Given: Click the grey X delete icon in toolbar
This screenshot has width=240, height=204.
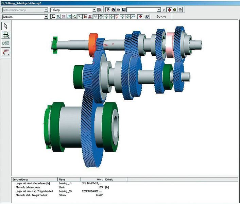Looking at the screenshot, I should click(x=164, y=10).
